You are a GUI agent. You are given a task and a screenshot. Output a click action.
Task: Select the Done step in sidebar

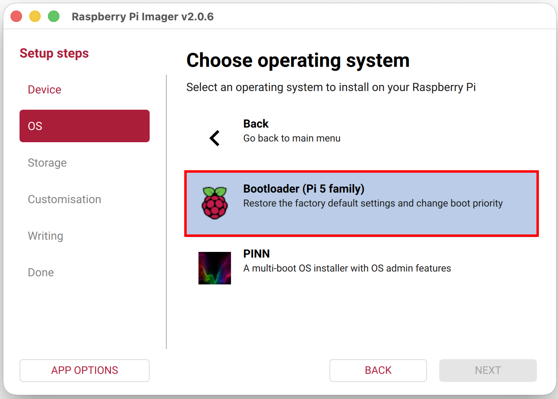(41, 273)
